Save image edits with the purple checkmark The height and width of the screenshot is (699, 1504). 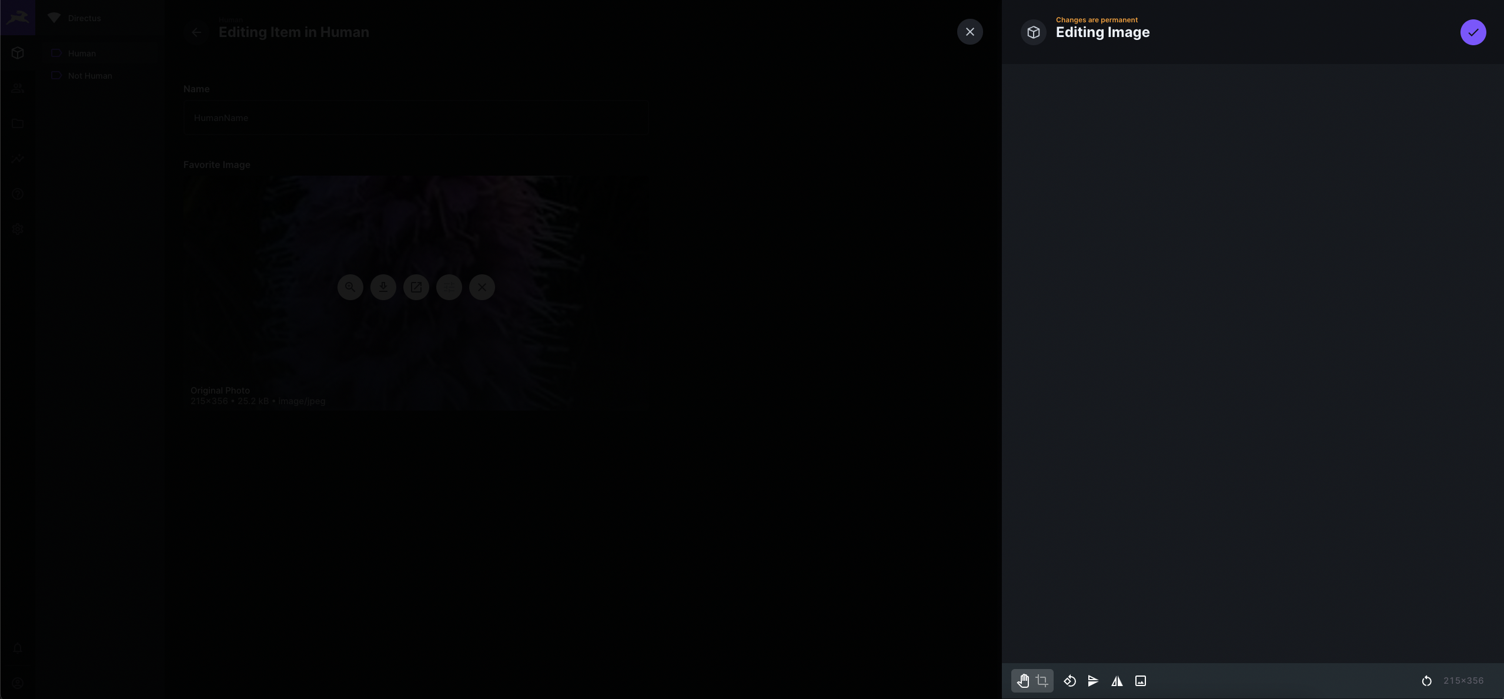(1473, 32)
